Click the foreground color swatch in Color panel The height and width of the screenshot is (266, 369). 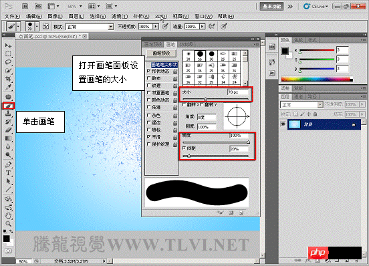(285, 51)
